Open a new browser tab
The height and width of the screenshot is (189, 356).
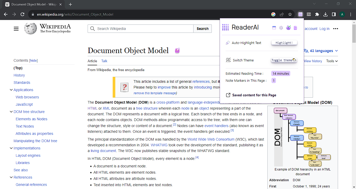(x=70, y=4)
